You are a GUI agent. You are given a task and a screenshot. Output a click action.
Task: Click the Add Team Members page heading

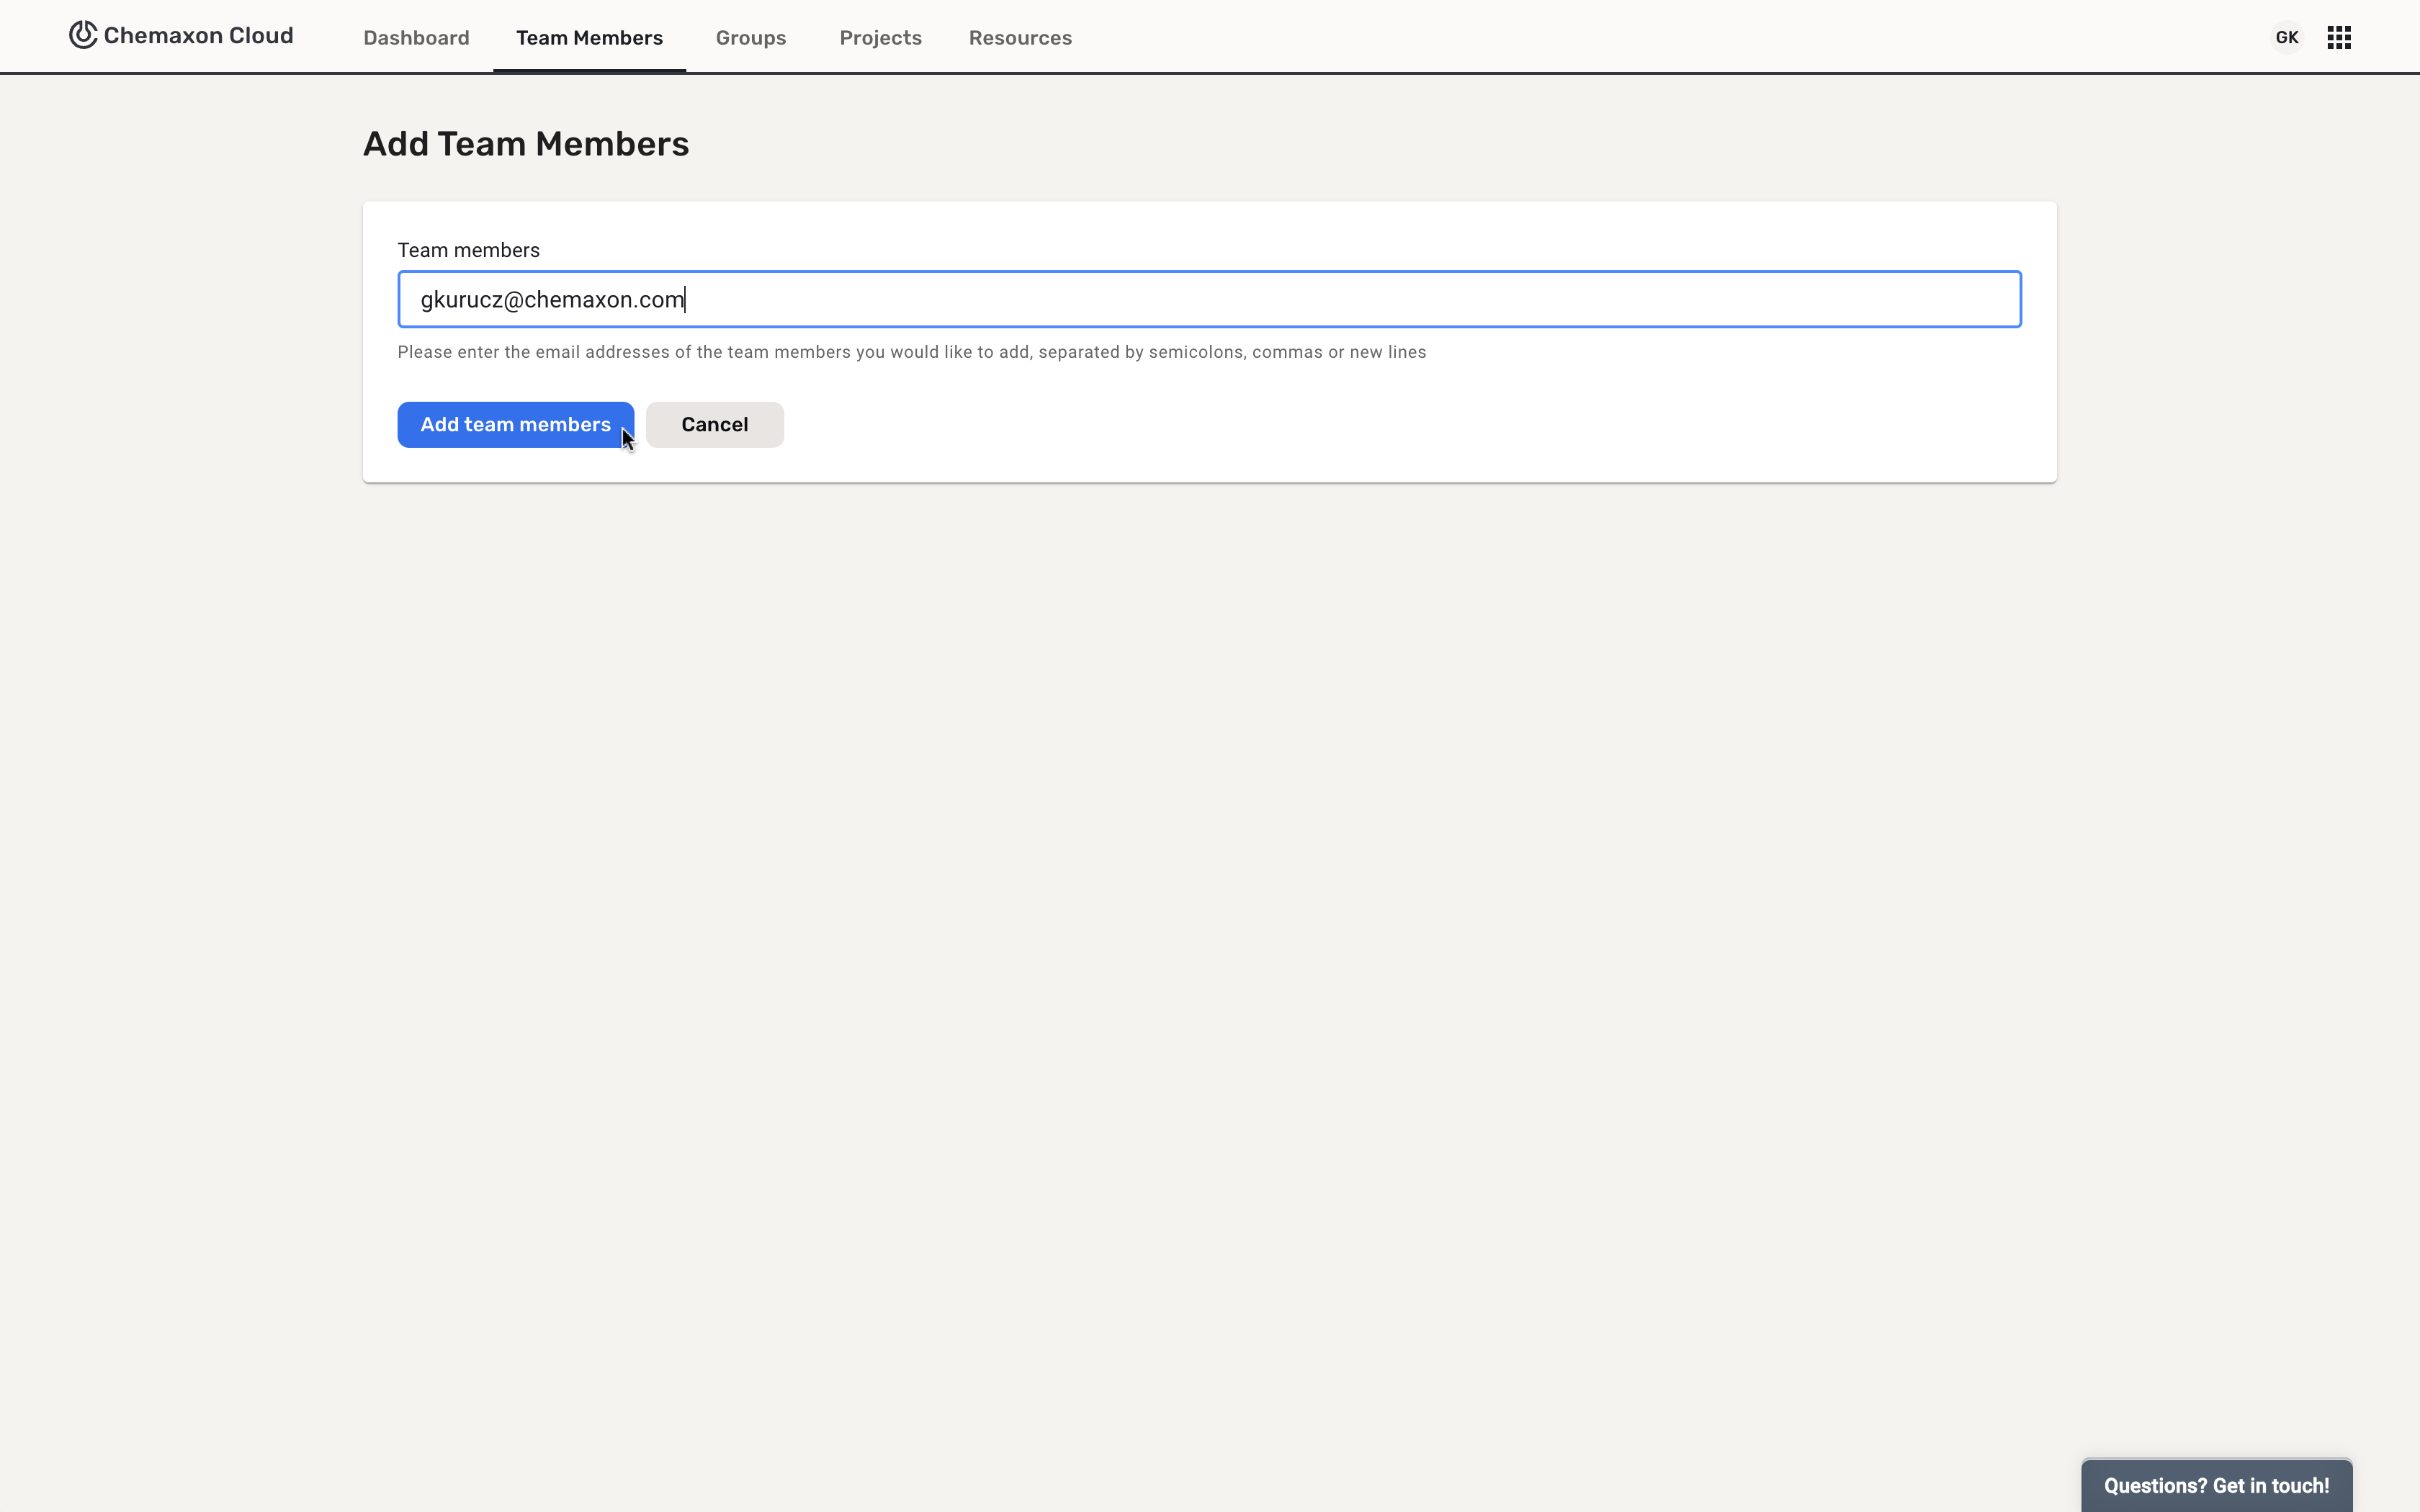525,144
